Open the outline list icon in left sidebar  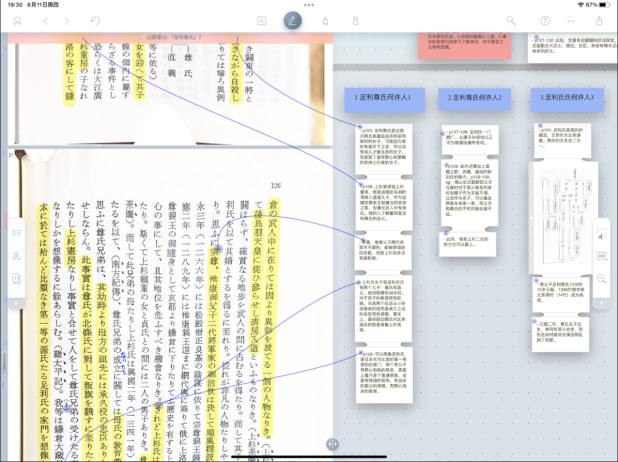click(16, 233)
